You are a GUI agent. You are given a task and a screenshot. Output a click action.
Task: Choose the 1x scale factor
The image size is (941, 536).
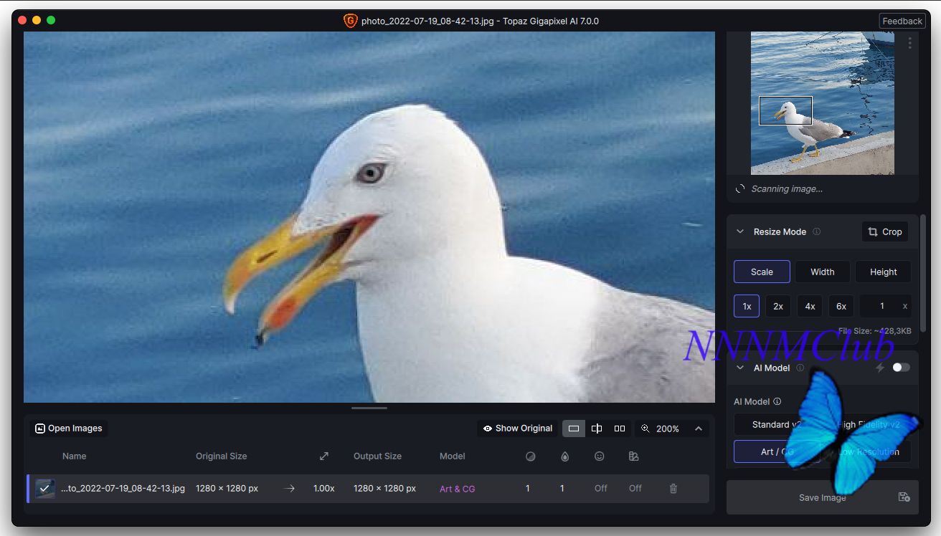(747, 306)
